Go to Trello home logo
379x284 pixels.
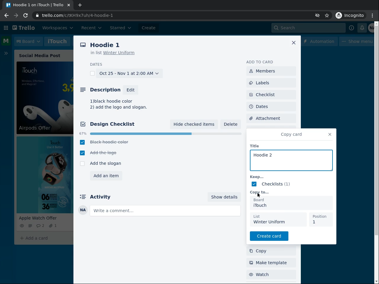pyautogui.click(x=24, y=28)
